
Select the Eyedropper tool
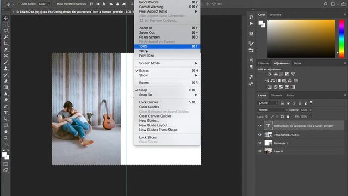click(6, 50)
